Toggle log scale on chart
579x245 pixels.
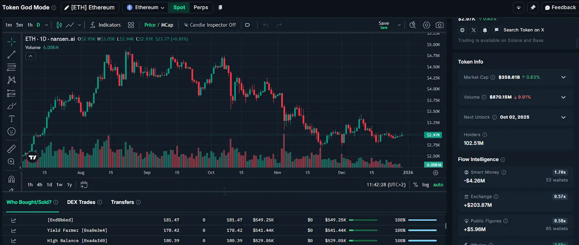(426, 185)
